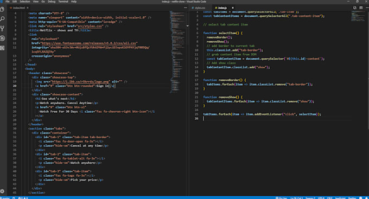
Task: Click the Prettier status bar item
Action: [x=352, y=198]
